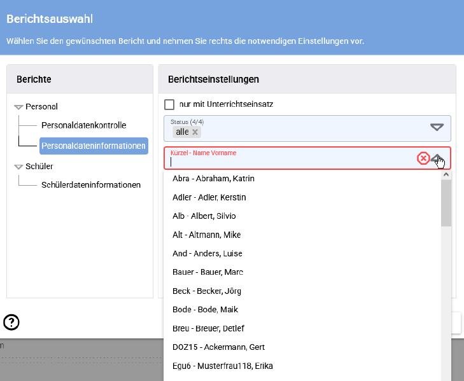464x381 pixels.
Task: Collapse the Kürzel name dropdown list
Action: [x=437, y=158]
